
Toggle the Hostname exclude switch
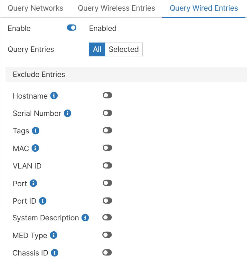(107, 95)
